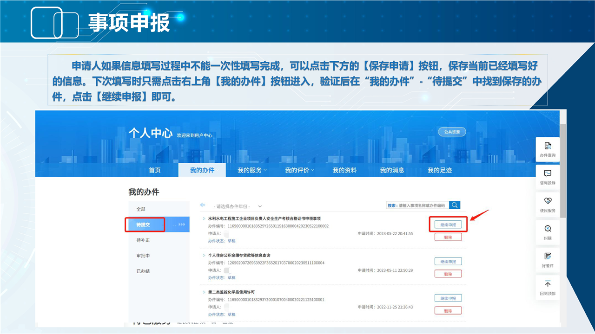Expand the 我的服务 menu dropdown
595x334 pixels.
[x=252, y=170]
